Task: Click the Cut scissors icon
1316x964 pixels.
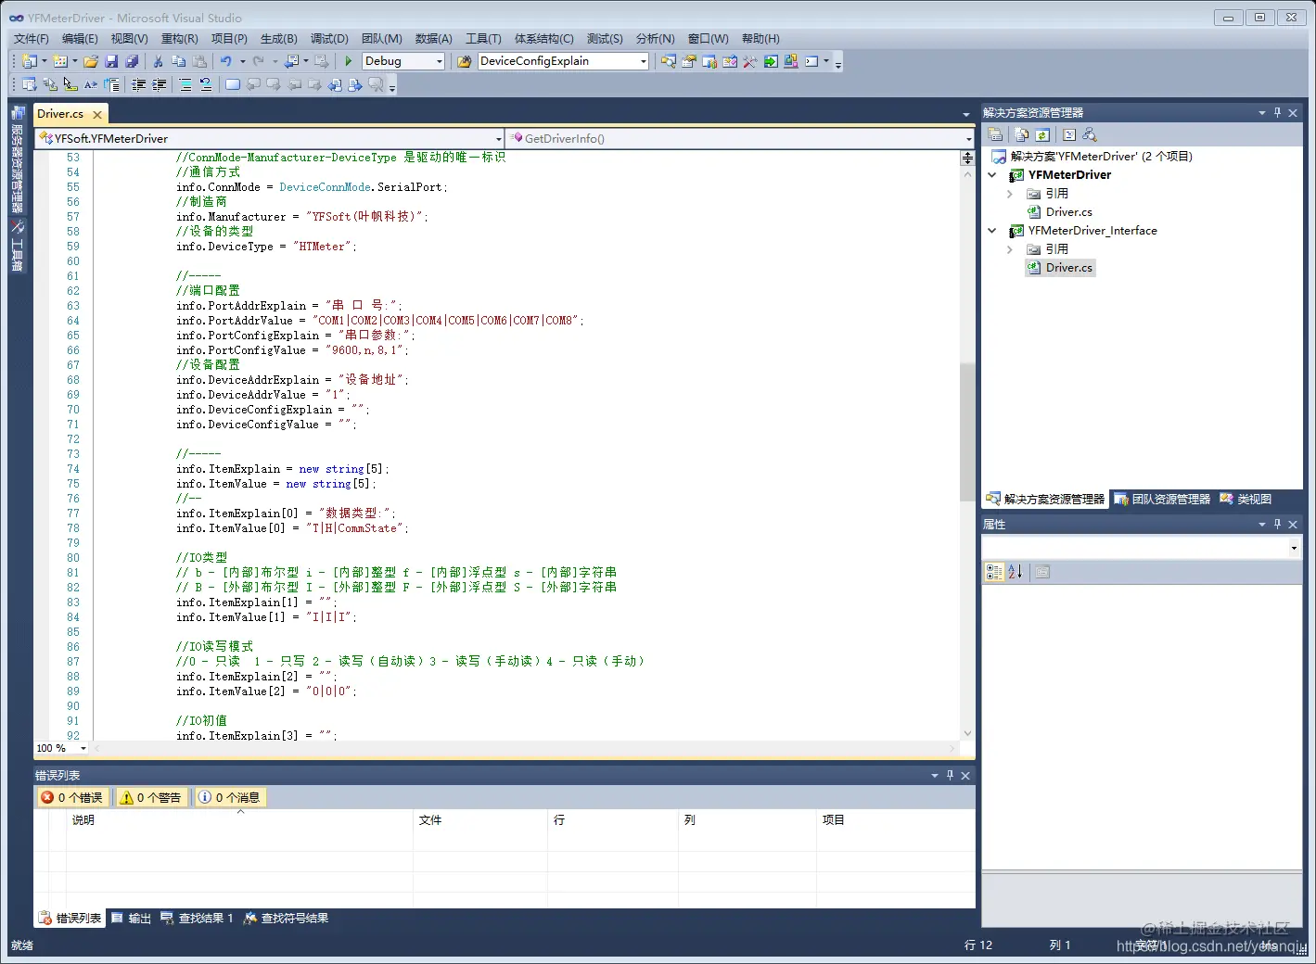Action: pos(158,61)
